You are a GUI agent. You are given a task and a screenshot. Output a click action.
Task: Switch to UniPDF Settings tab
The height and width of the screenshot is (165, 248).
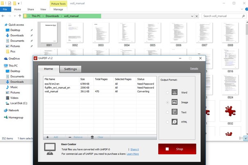pyautogui.click(x=71, y=69)
